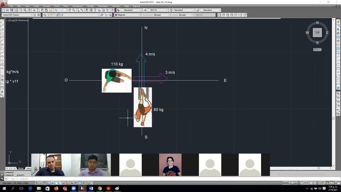Click the Zoom realtime magnifier icon
This screenshot has width=341, height=192.
[74, 10]
